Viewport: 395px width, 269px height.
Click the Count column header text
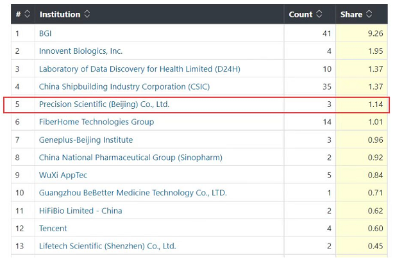301,14
